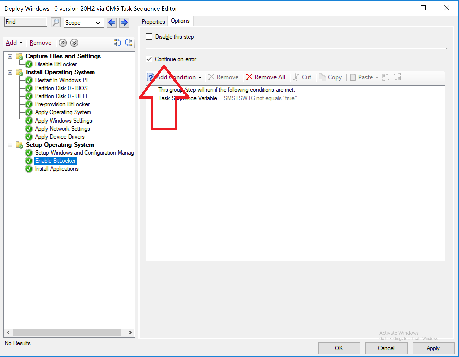Select the Install Applications step
This screenshot has width=459, height=357.
(x=57, y=169)
